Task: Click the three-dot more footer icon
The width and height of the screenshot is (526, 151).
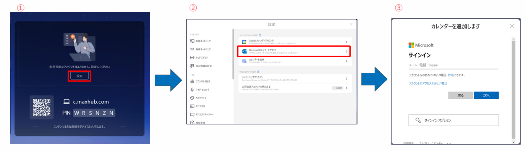Action: pos(449,143)
